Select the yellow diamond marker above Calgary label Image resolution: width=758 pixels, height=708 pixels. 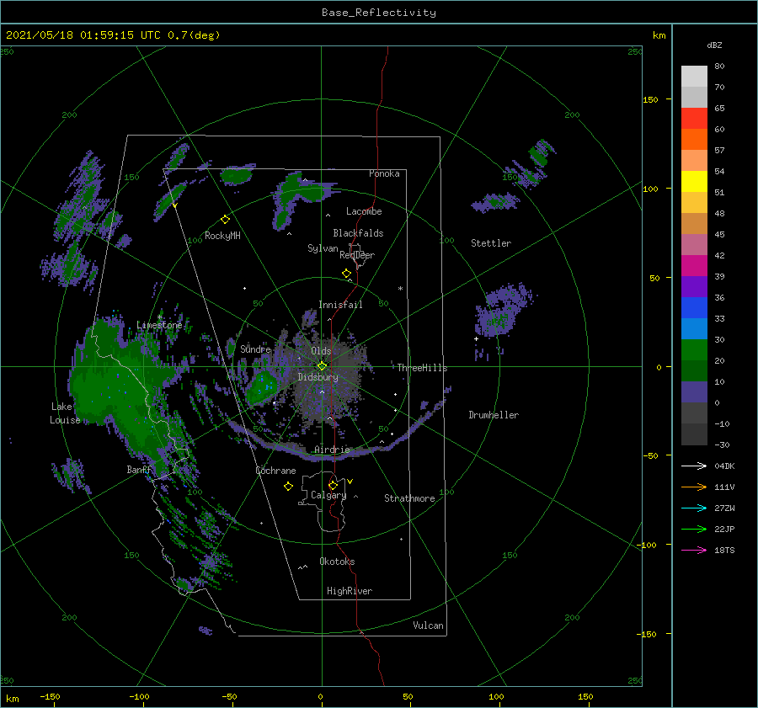click(333, 485)
